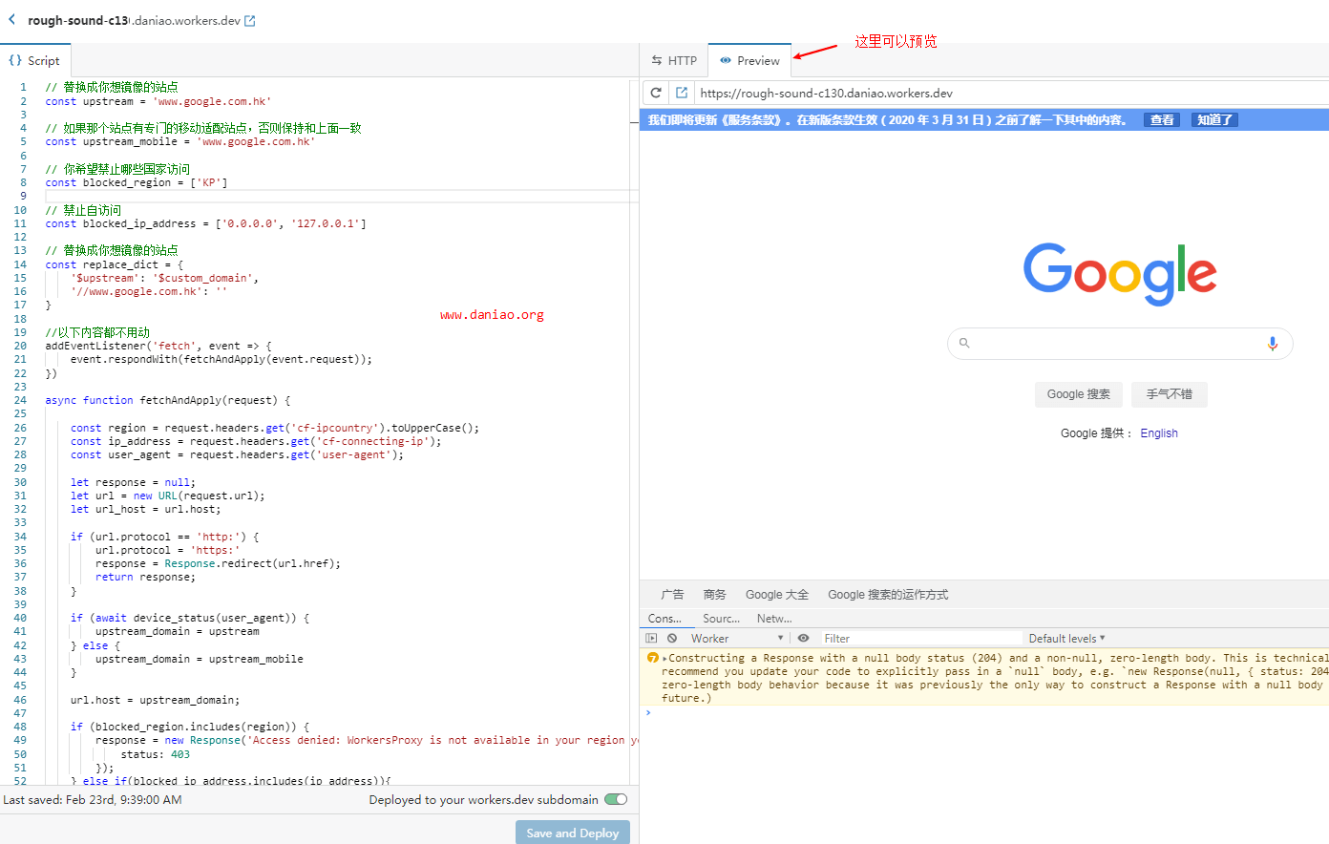Reload the preview page
Image resolution: width=1329 pixels, height=844 pixels.
[656, 93]
